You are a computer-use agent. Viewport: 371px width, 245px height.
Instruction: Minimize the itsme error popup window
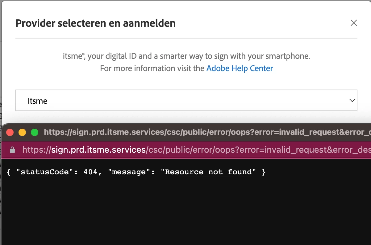[x=22, y=132]
